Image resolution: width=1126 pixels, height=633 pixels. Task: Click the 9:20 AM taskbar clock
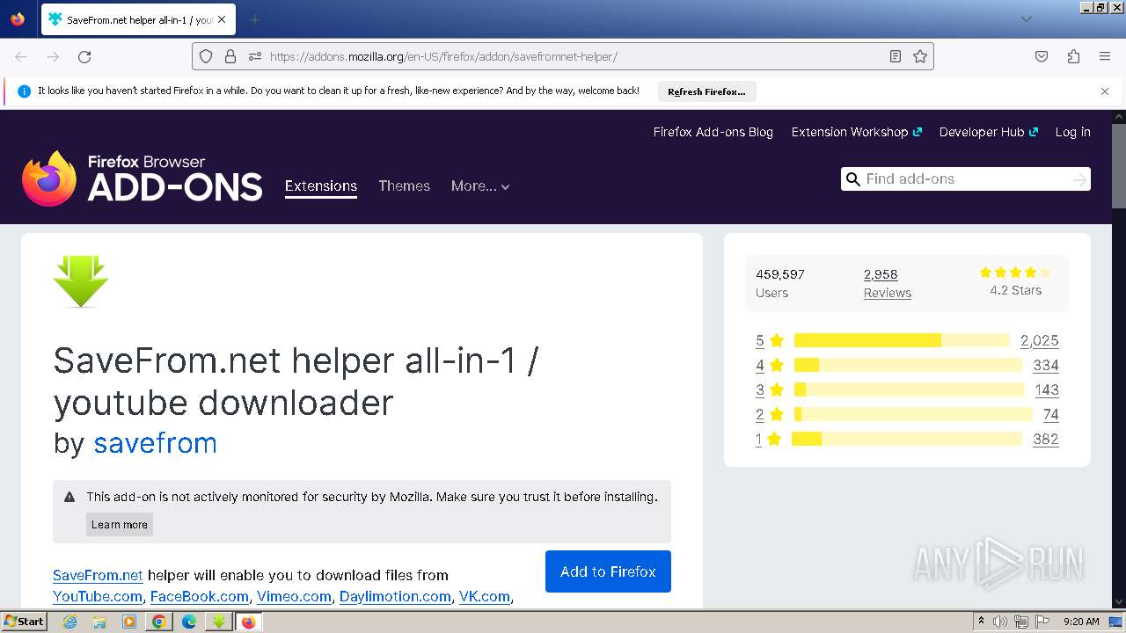[x=1081, y=622]
